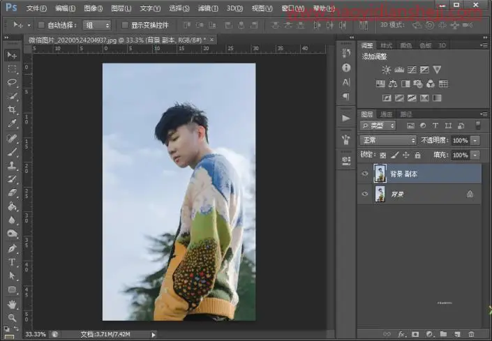492x341 pixels.
Task: Open the fx layer style button
Action: coord(401,334)
